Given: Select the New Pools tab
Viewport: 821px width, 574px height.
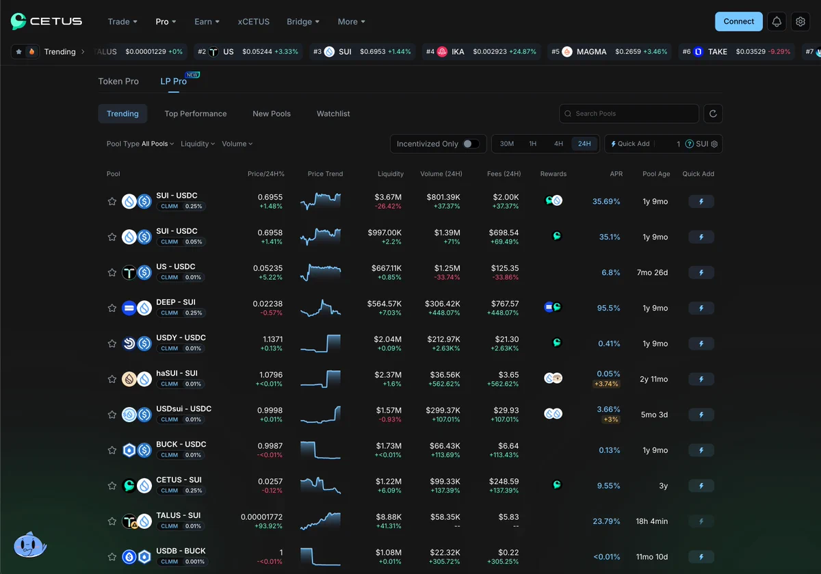Looking at the screenshot, I should pyautogui.click(x=272, y=114).
